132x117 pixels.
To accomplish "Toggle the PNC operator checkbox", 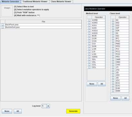I will 113,41.
